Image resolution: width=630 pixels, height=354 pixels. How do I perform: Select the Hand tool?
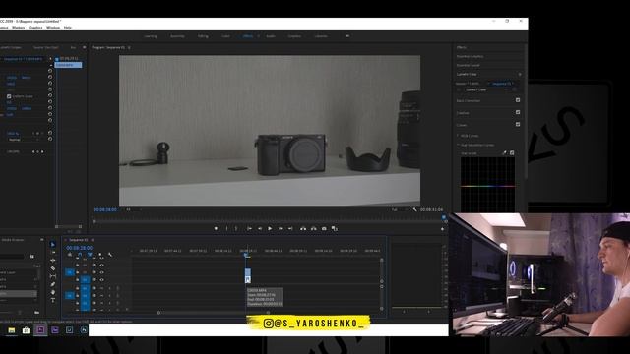52,292
